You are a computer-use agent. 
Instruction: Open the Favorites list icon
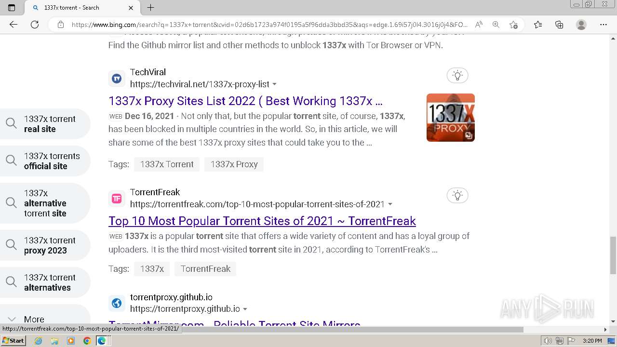538,25
